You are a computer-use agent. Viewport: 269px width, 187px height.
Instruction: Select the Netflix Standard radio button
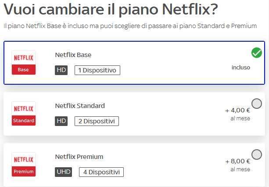(x=257, y=104)
